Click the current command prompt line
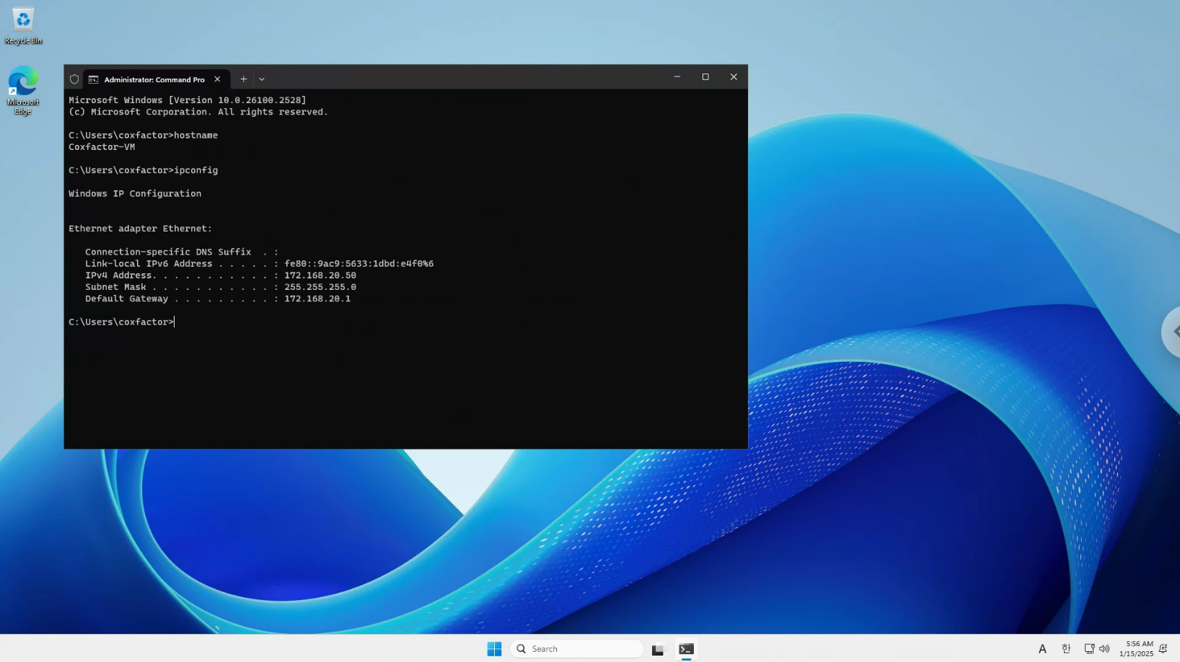Image resolution: width=1180 pixels, height=662 pixels. pos(121,322)
